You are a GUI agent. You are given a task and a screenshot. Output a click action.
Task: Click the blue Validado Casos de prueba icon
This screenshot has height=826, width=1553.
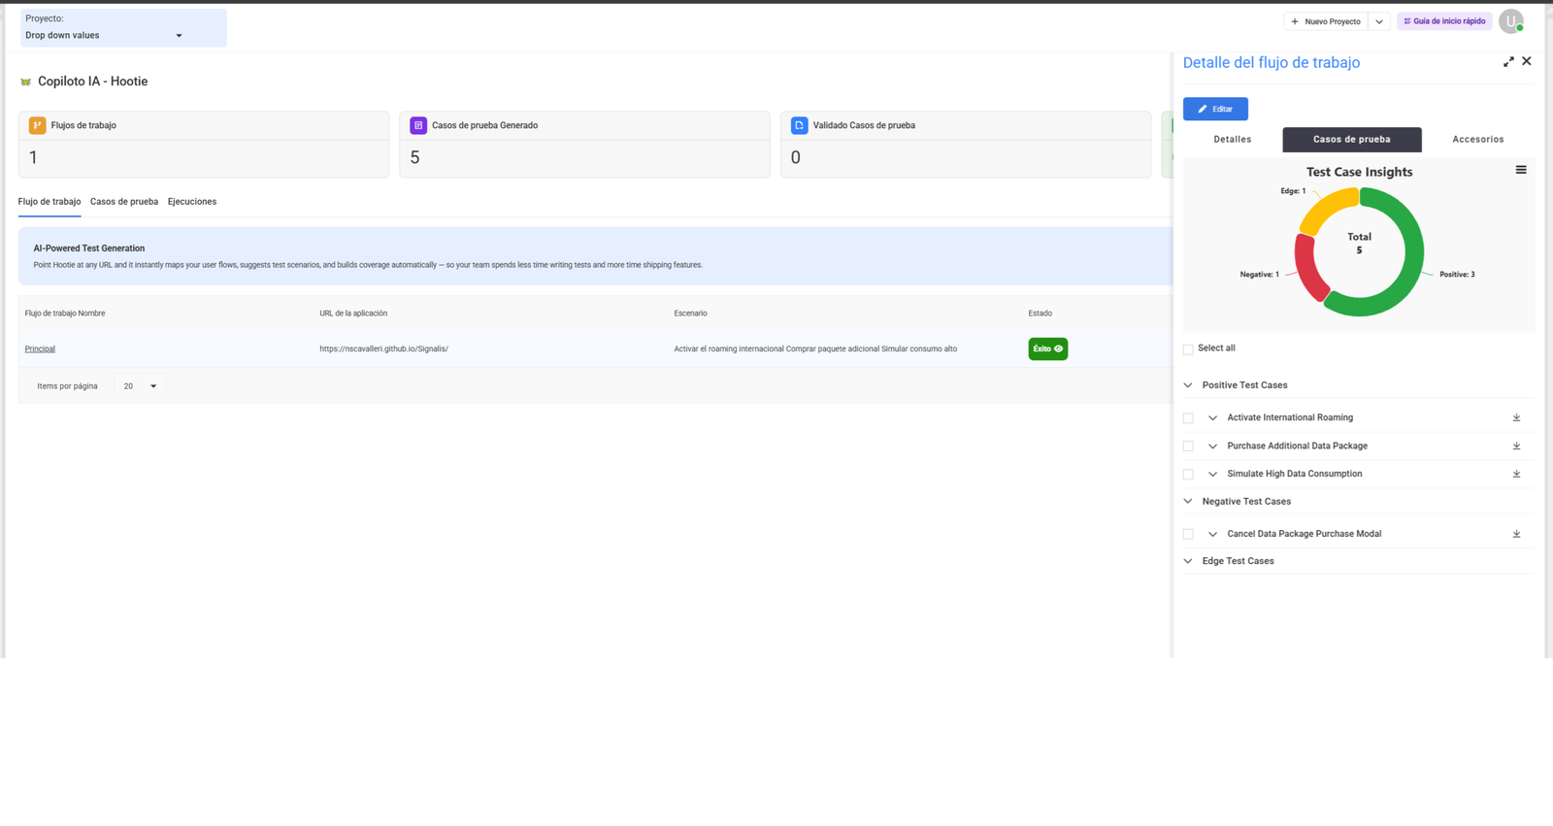[799, 125]
